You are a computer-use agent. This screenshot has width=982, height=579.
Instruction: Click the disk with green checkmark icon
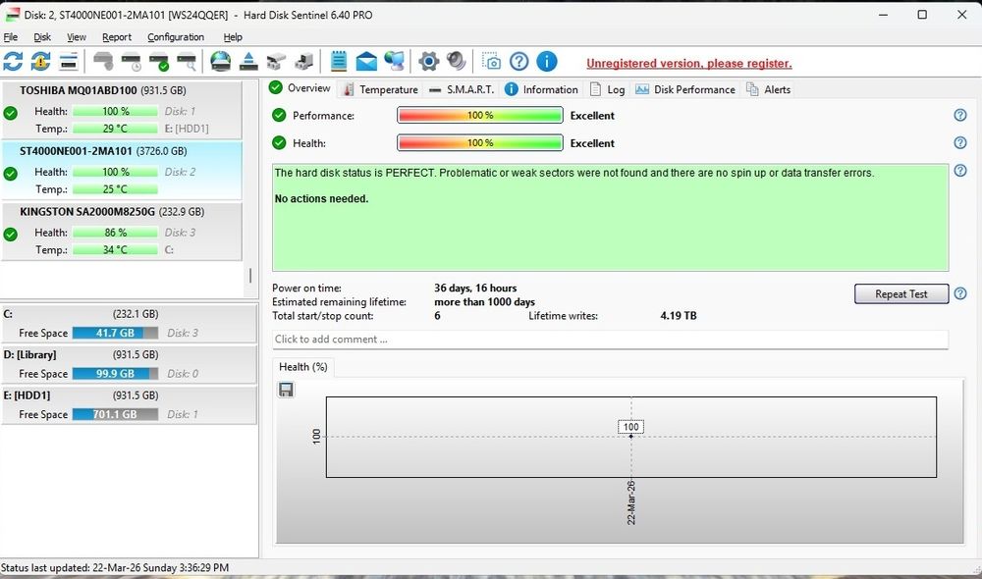159,62
